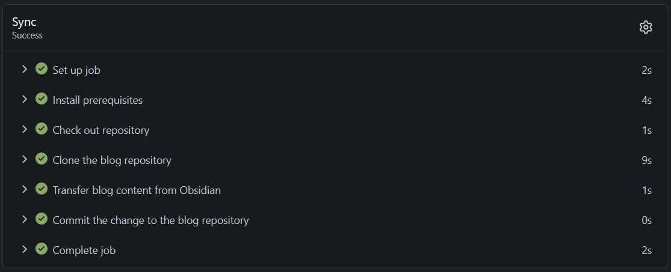Screen dimensions: 671x272
Task: Expand the Set up job step chevron
Action: coord(25,69)
